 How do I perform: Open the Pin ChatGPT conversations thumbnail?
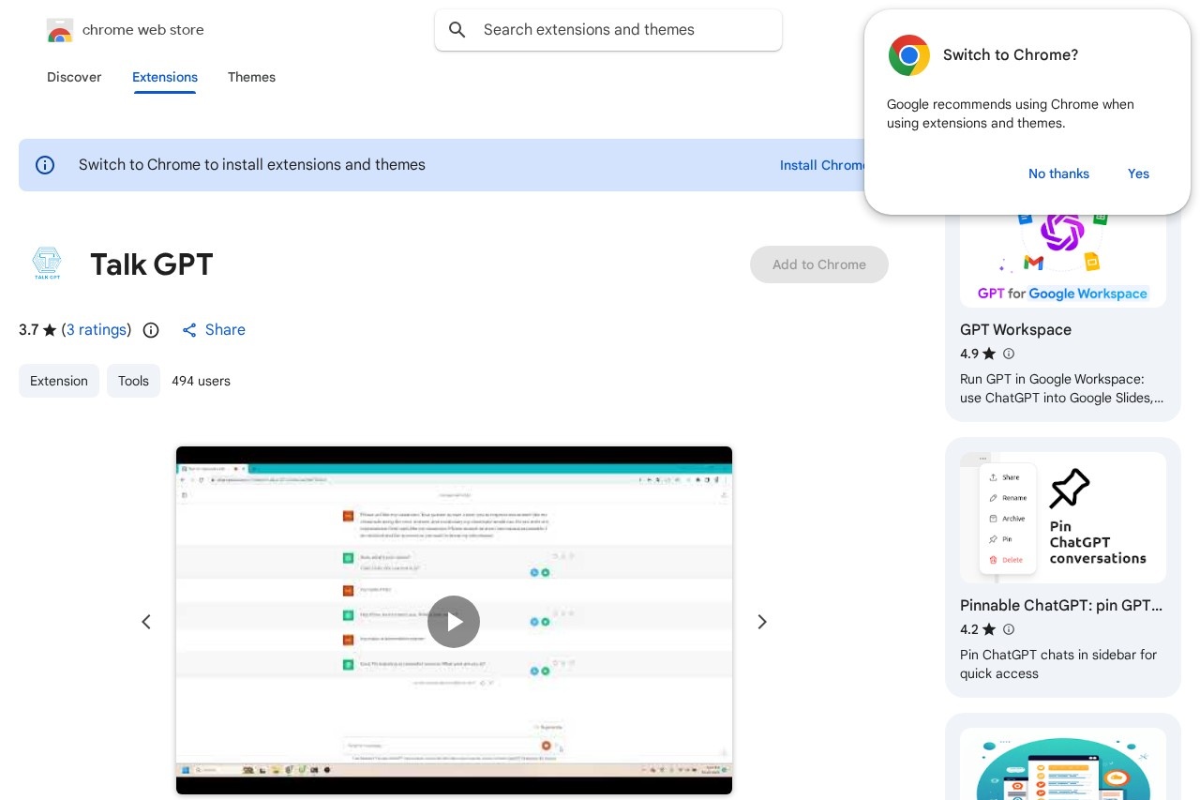(1062, 518)
